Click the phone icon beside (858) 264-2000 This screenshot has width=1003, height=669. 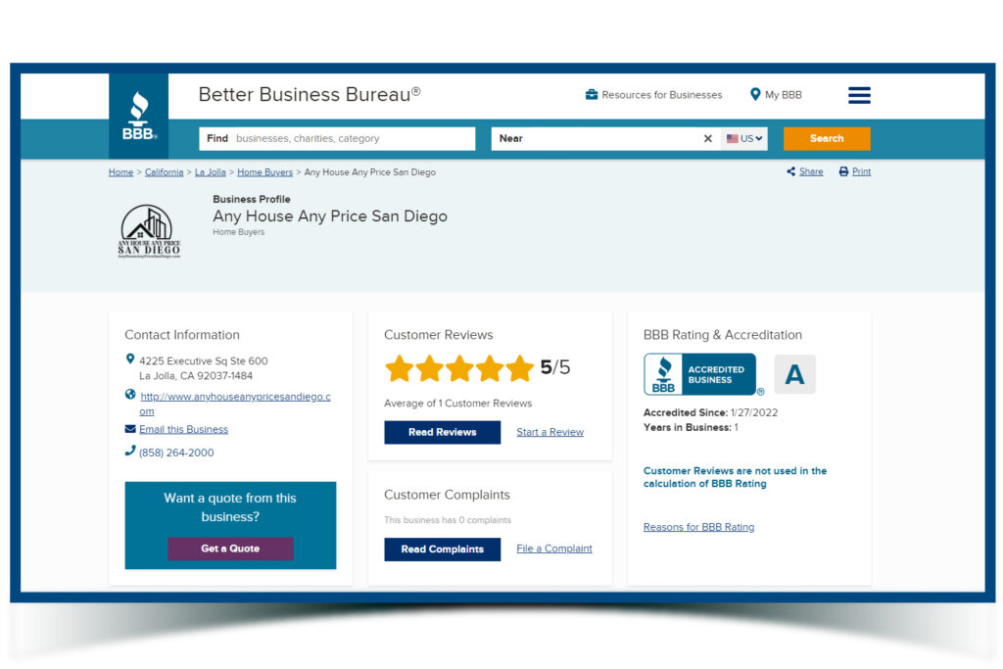coord(130,451)
